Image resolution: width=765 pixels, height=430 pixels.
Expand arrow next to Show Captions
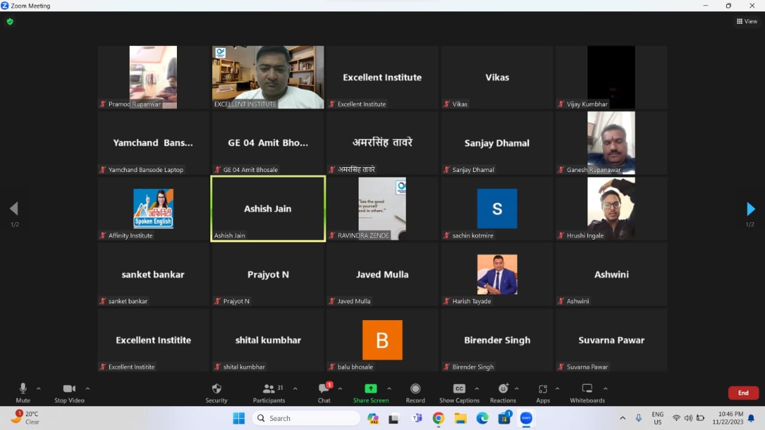pos(476,389)
